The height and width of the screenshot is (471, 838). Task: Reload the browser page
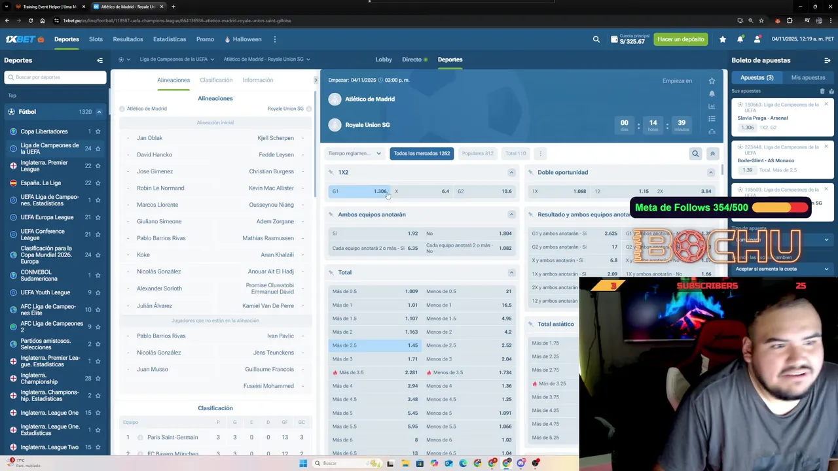[x=30, y=20]
